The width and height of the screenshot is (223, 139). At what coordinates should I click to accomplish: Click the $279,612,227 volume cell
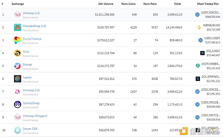106,40
